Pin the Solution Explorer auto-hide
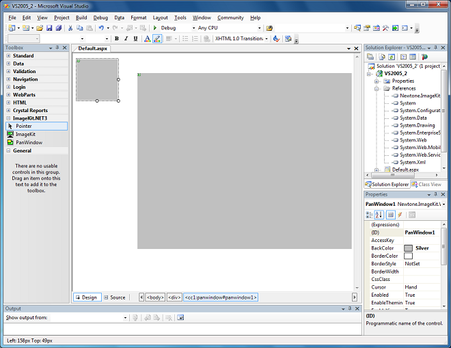This screenshot has width=451, height=348. [436, 47]
